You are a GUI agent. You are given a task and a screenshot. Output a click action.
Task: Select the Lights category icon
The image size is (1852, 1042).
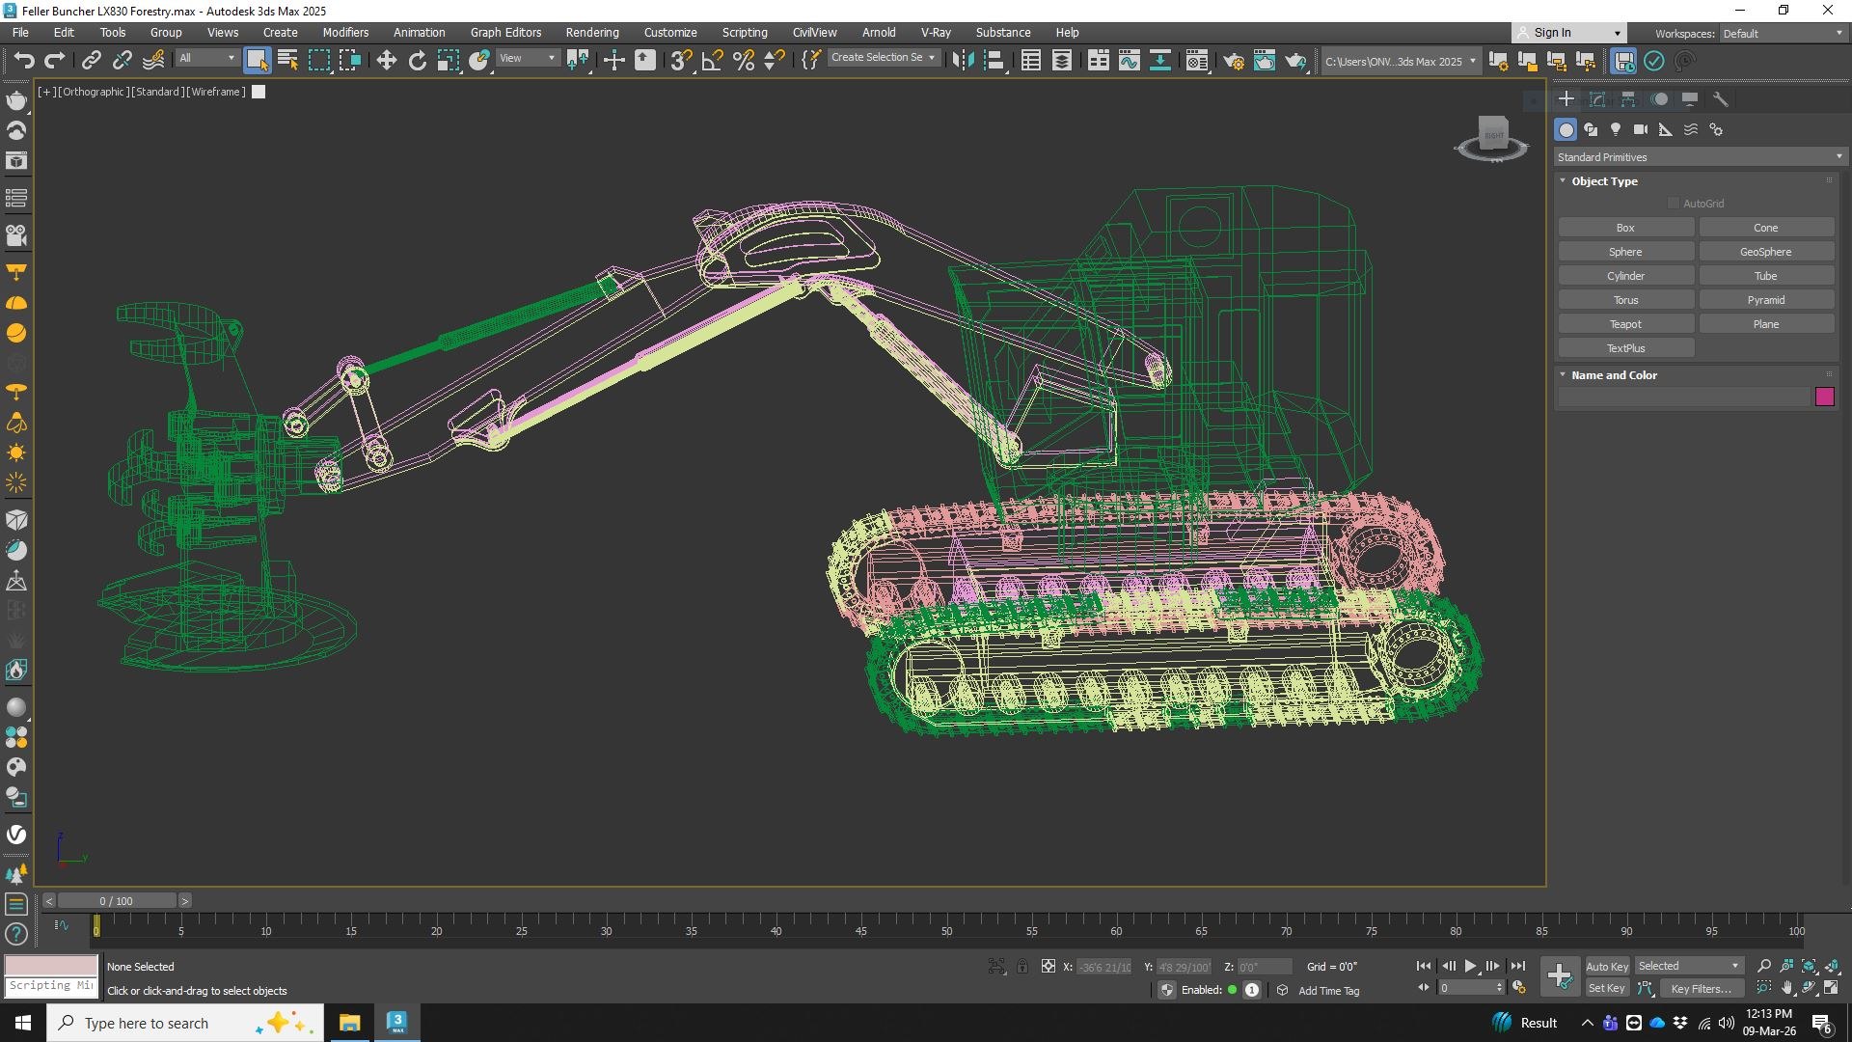pos(1616,129)
